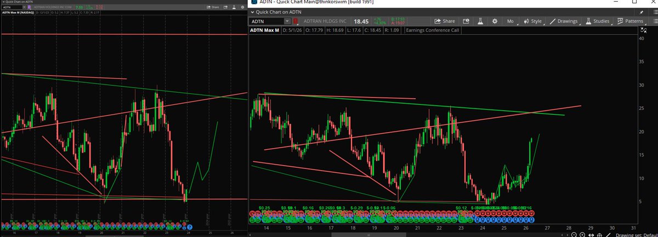
Task: Click the L: 17.6 low value
Action: coord(354,30)
